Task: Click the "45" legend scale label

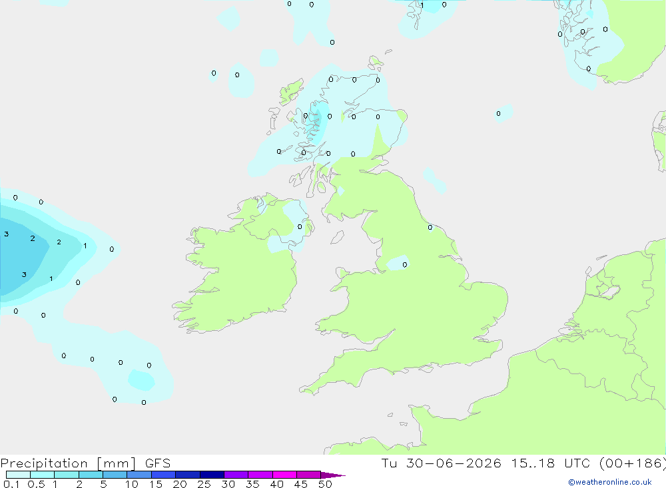Action: [x=301, y=484]
